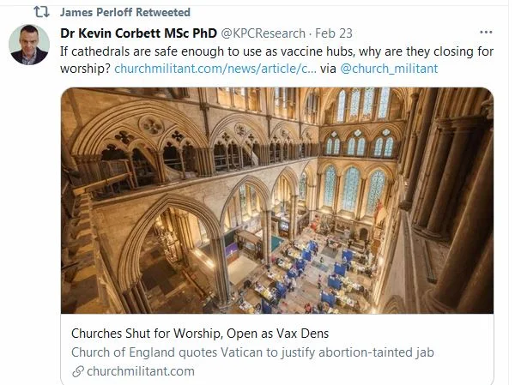Click the name James Perloff above tweet
This screenshot has width=515, height=385.
tap(96, 13)
